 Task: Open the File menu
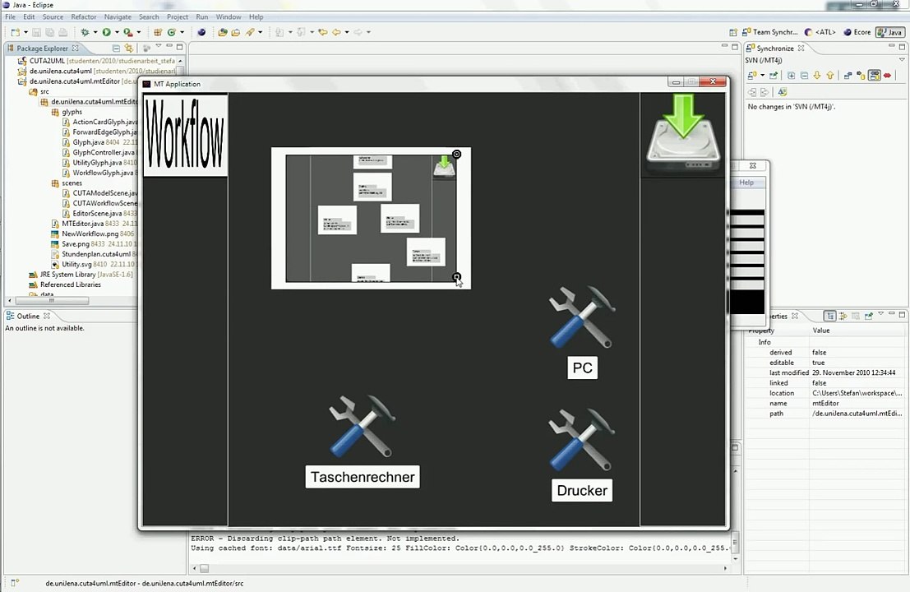11,16
